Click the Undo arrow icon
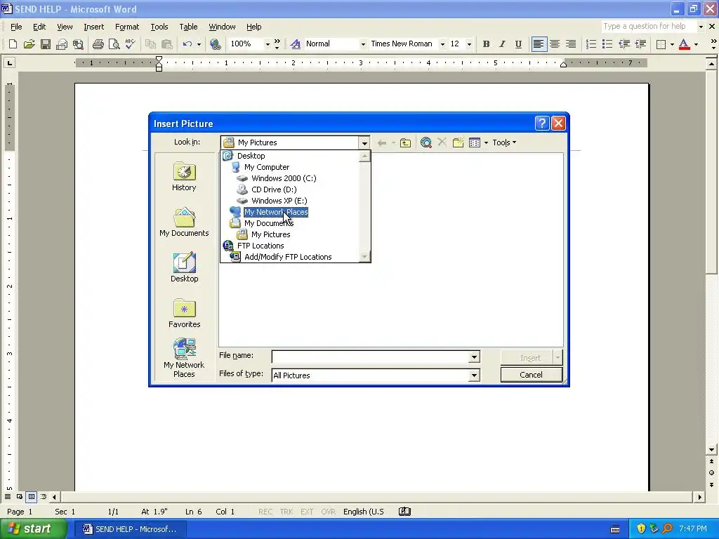This screenshot has height=539, width=719. pyautogui.click(x=187, y=44)
